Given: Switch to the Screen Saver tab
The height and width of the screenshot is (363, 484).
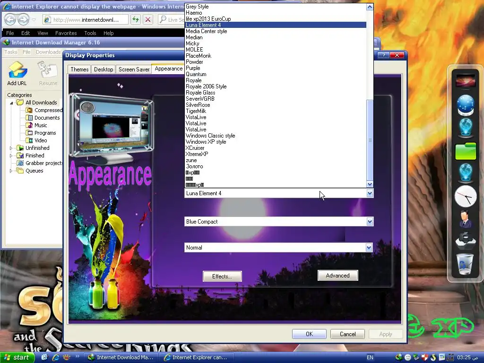Looking at the screenshot, I should point(134,69).
